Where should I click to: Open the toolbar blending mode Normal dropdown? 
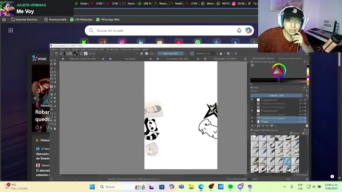(113, 53)
